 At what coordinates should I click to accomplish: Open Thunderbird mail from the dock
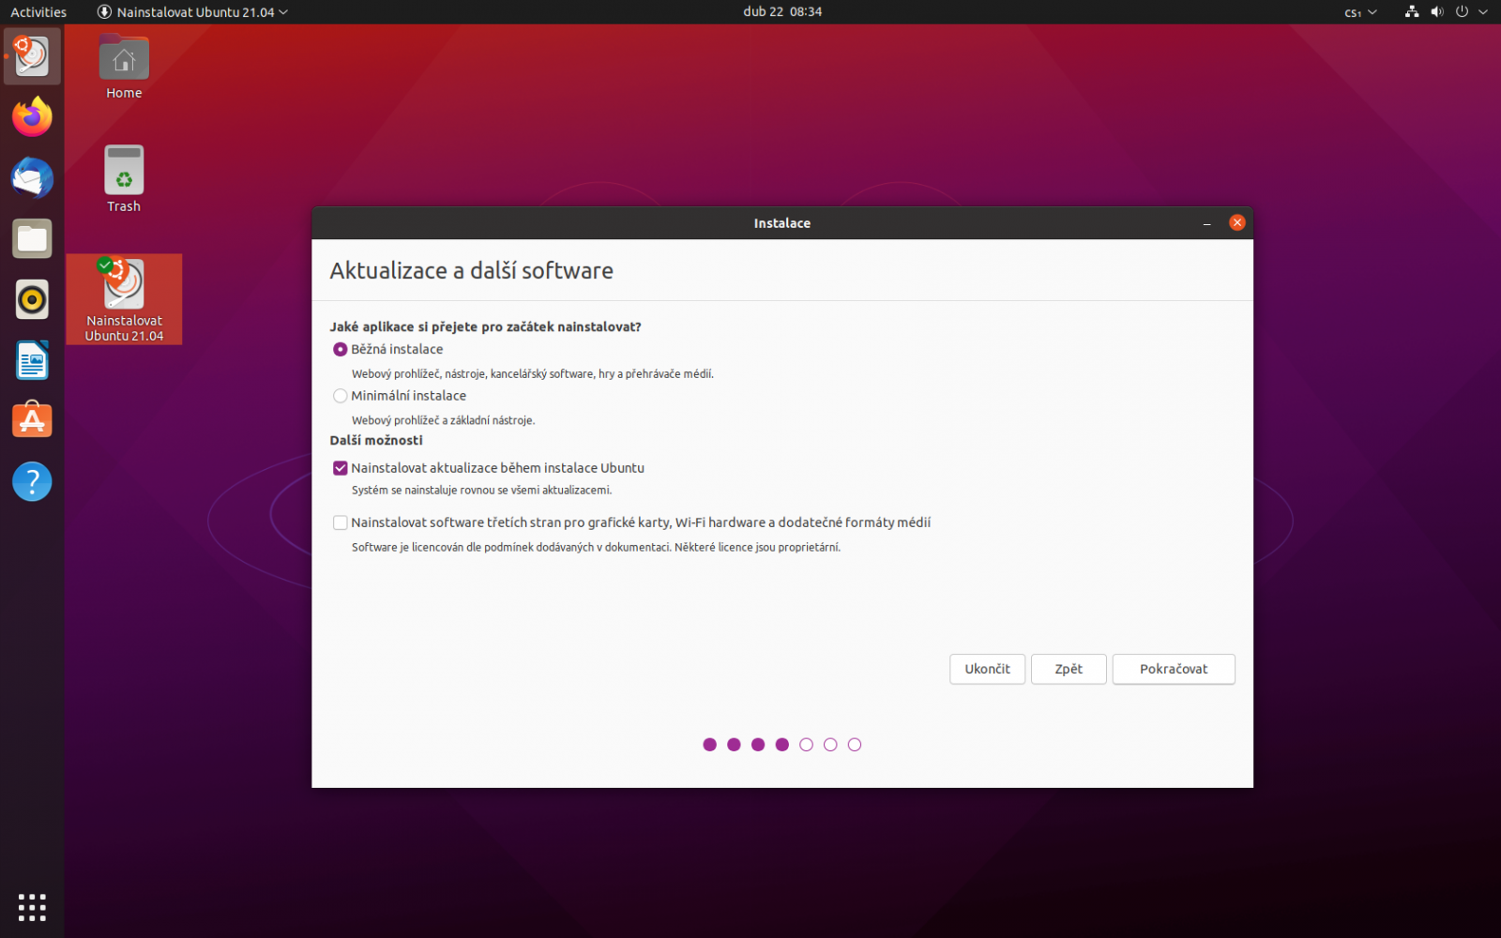tap(32, 178)
